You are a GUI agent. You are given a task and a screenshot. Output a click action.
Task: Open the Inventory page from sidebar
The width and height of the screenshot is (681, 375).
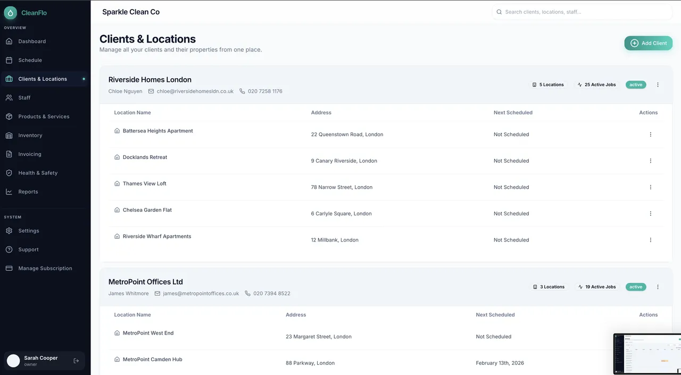point(30,136)
